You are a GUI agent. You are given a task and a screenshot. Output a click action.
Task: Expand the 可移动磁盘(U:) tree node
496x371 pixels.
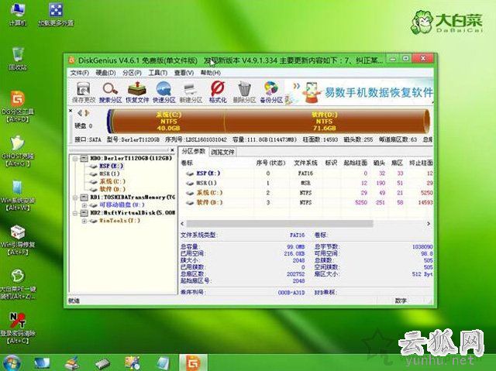point(84,205)
